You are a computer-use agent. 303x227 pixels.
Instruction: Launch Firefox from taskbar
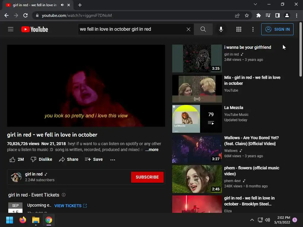[22, 220]
